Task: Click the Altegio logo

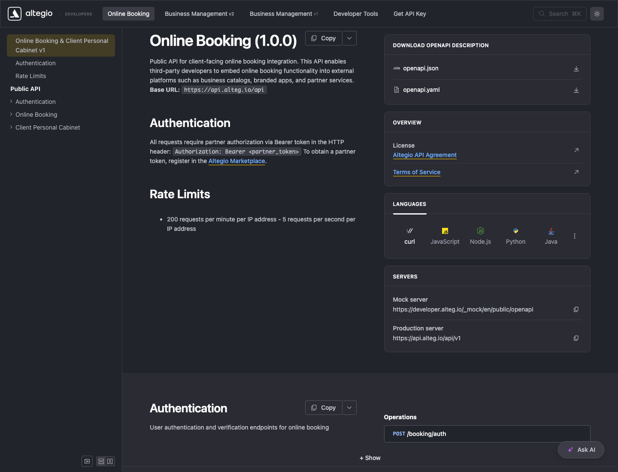Action: (30, 14)
